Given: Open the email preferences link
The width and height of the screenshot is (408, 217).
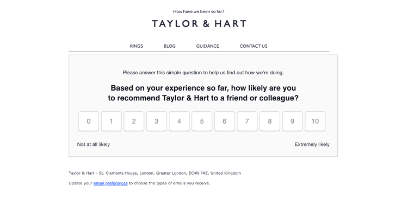Looking at the screenshot, I should pyautogui.click(x=110, y=183).
